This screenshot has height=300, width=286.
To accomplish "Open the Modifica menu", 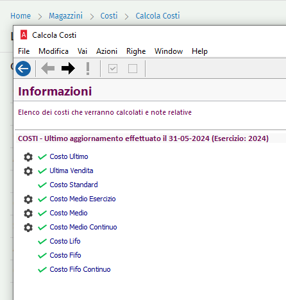I will coord(53,51).
